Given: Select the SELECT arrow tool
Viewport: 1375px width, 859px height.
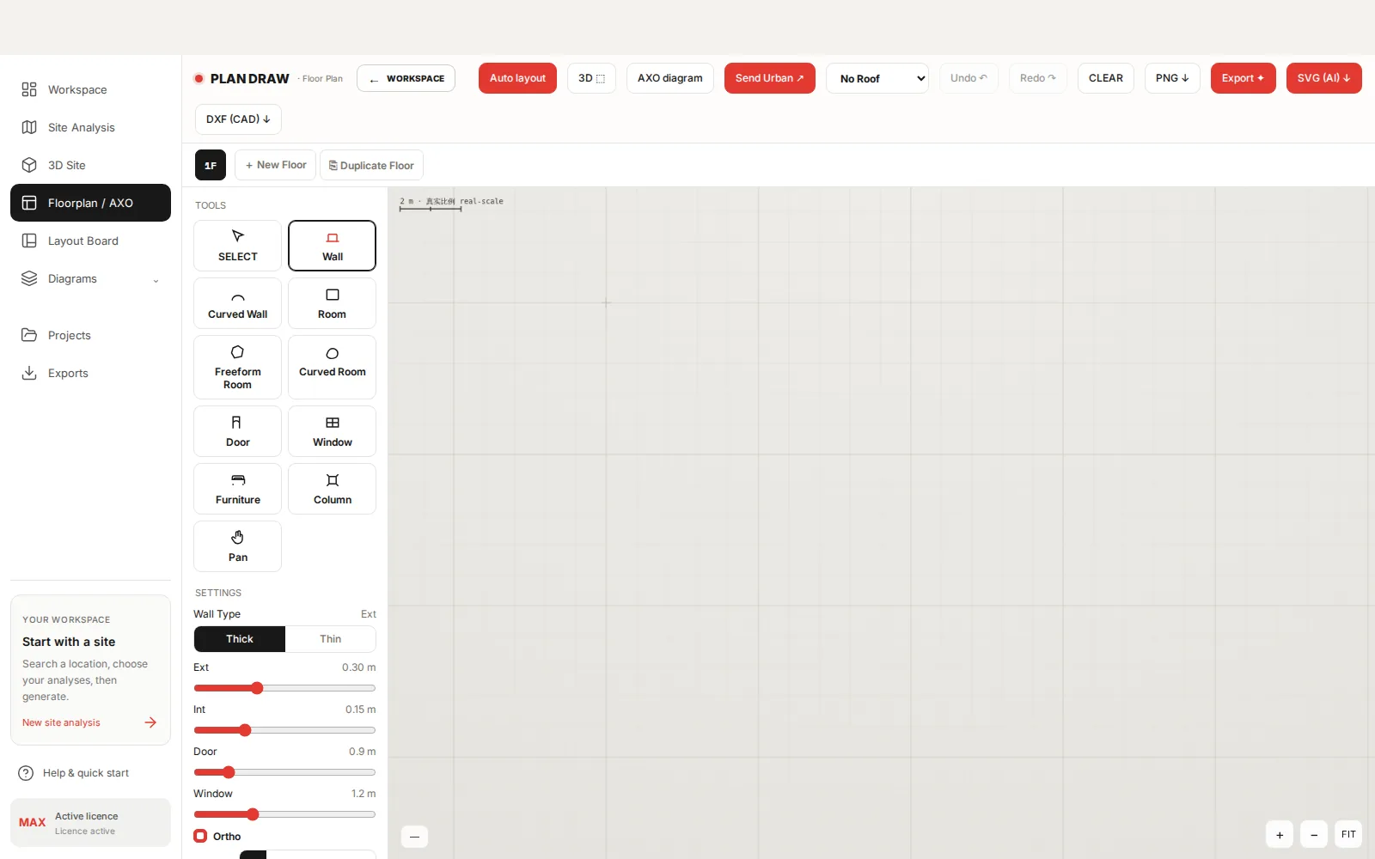Looking at the screenshot, I should coord(237,246).
